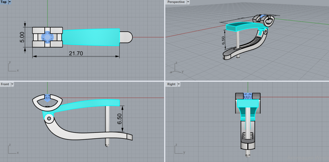Activate the Perspective viewport title
Screen dimensions: 329x162
tap(176, 2)
